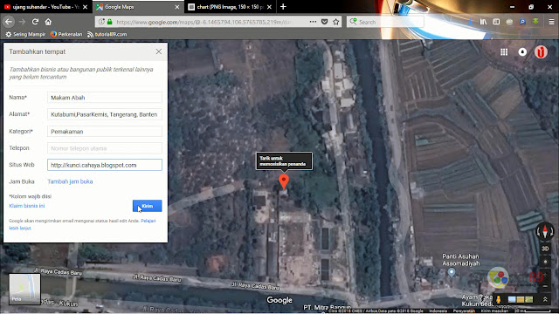
Task: Close the chart PNG image tab
Action: (x=269, y=7)
